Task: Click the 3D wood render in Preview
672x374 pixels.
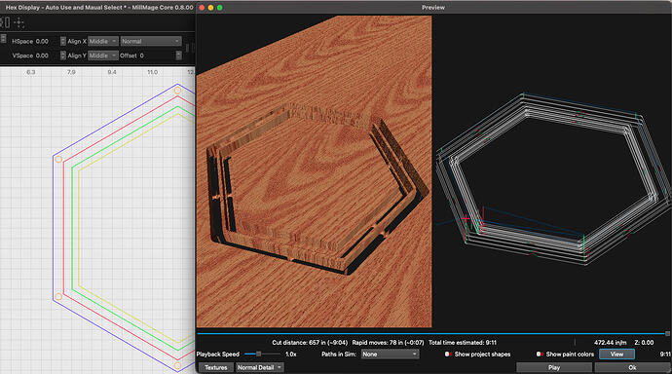Action: 315,171
